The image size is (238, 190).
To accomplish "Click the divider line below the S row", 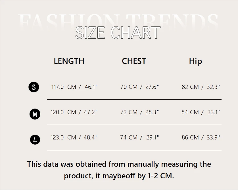I will (134, 100).
